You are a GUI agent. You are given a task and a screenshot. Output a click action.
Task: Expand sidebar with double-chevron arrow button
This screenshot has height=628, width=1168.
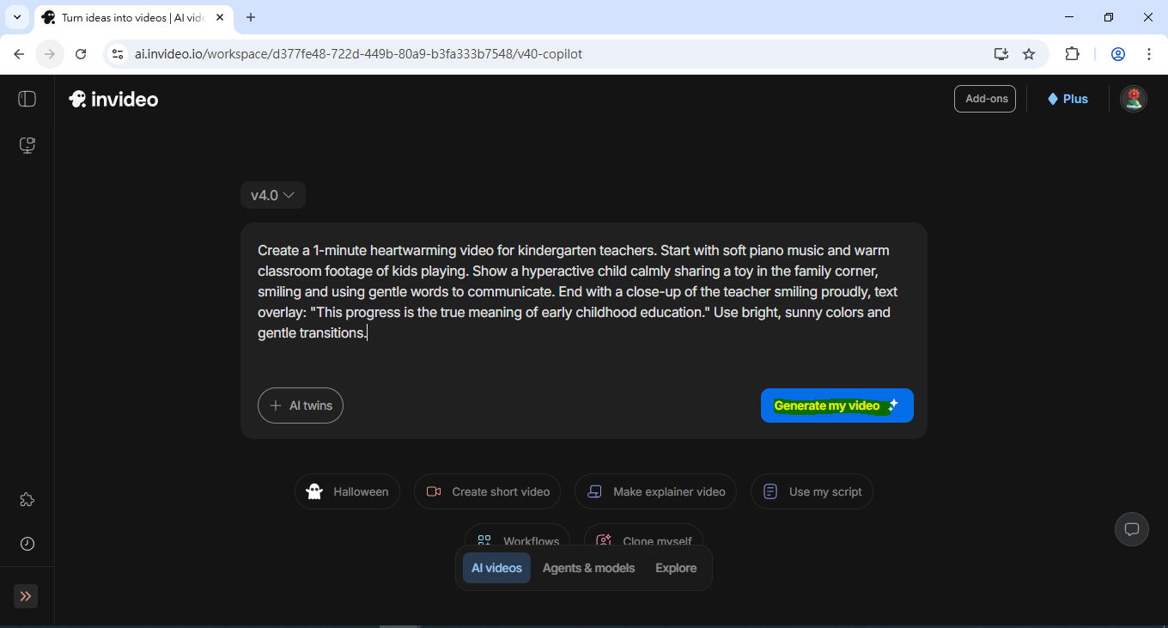point(26,596)
